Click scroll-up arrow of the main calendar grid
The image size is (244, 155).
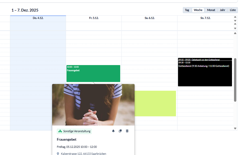(235, 33)
